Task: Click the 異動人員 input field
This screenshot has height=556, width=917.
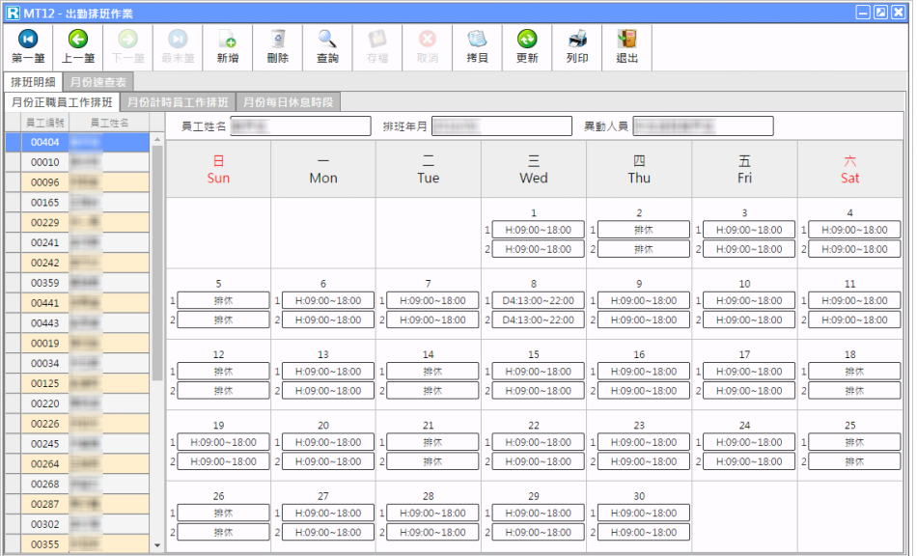Action: click(703, 126)
